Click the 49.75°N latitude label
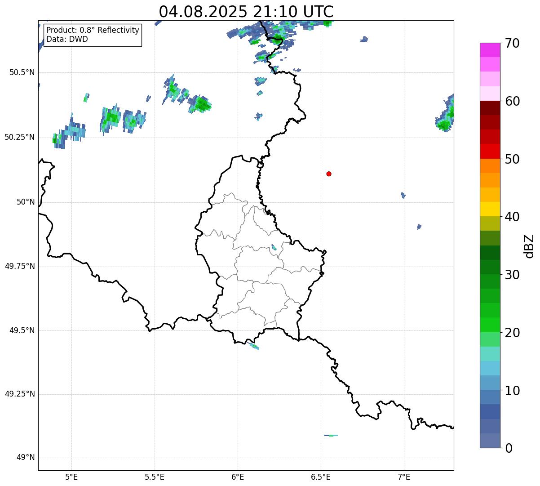 [20, 266]
